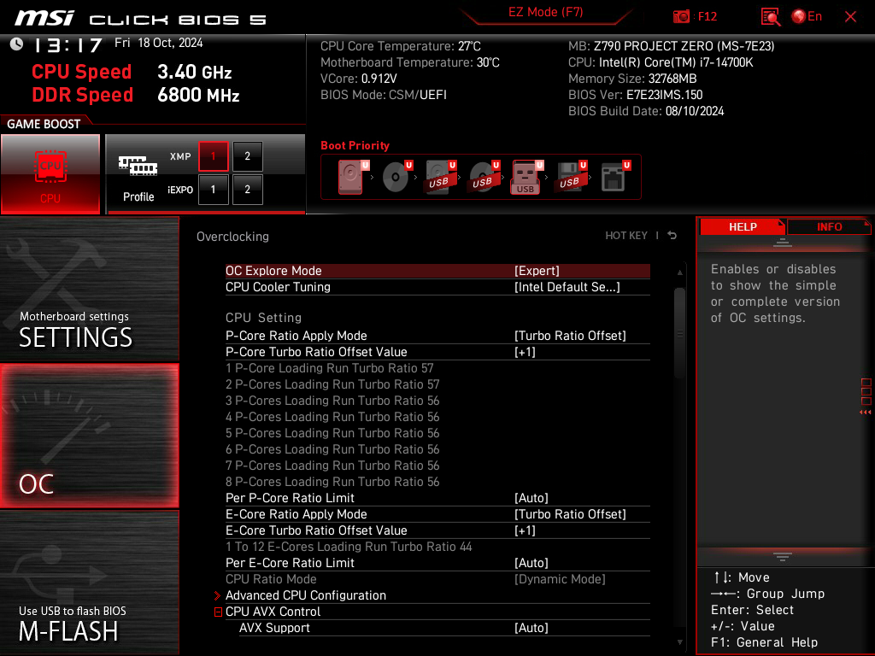Collapse the CPU AVX Control group
The image size is (875, 656).
[218, 612]
